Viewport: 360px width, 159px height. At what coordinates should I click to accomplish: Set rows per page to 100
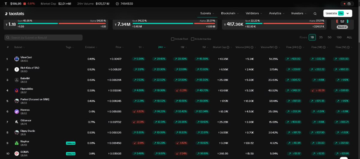pos(339,37)
